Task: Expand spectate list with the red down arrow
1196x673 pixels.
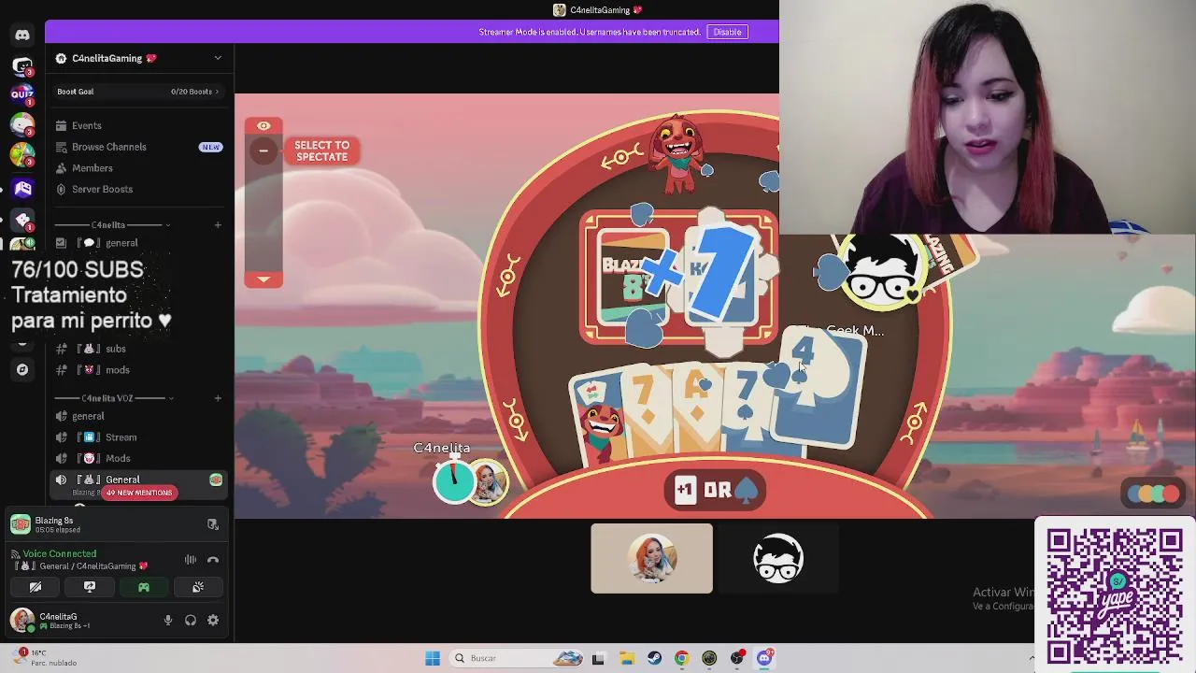Action: tap(263, 279)
